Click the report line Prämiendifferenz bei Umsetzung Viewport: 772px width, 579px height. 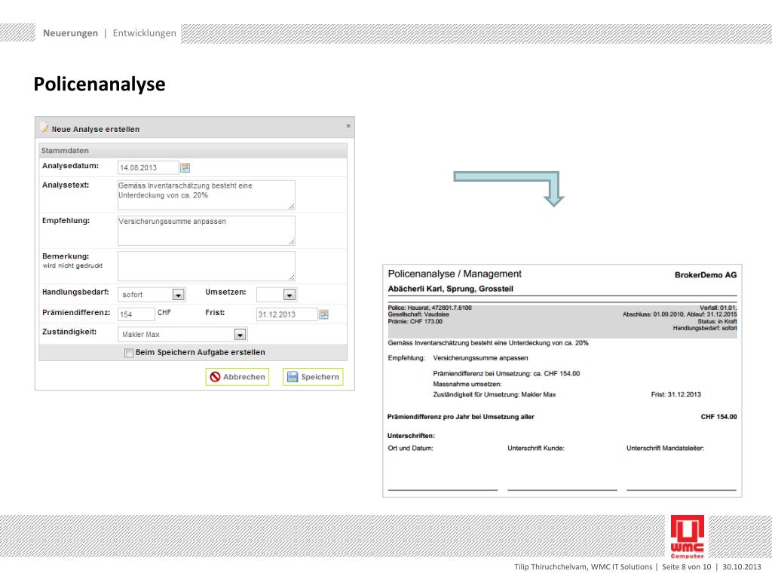click(506, 374)
